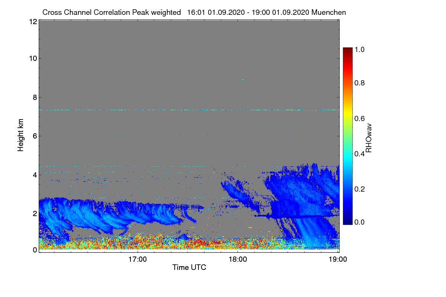Click the height axis label '12'
Viewport: 446px width, 297px height.
pos(33,22)
